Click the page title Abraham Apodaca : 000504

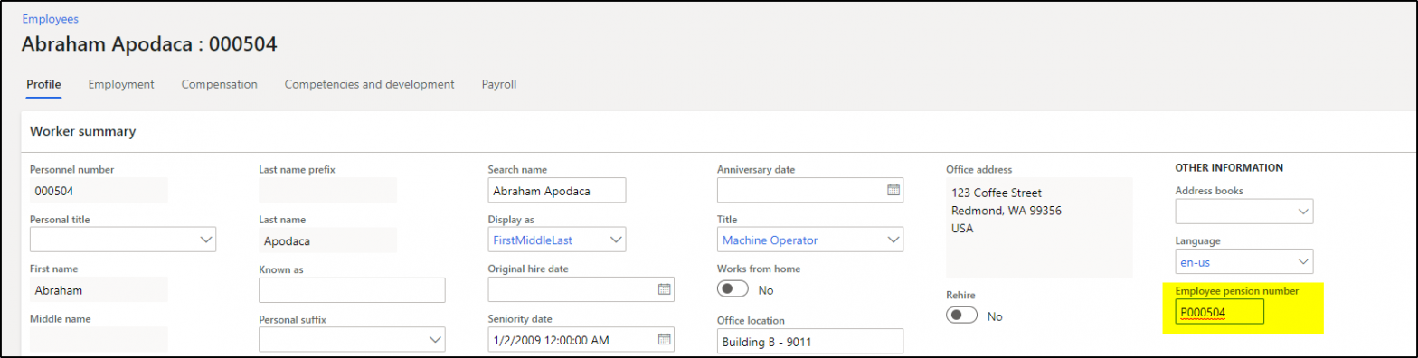(x=149, y=43)
